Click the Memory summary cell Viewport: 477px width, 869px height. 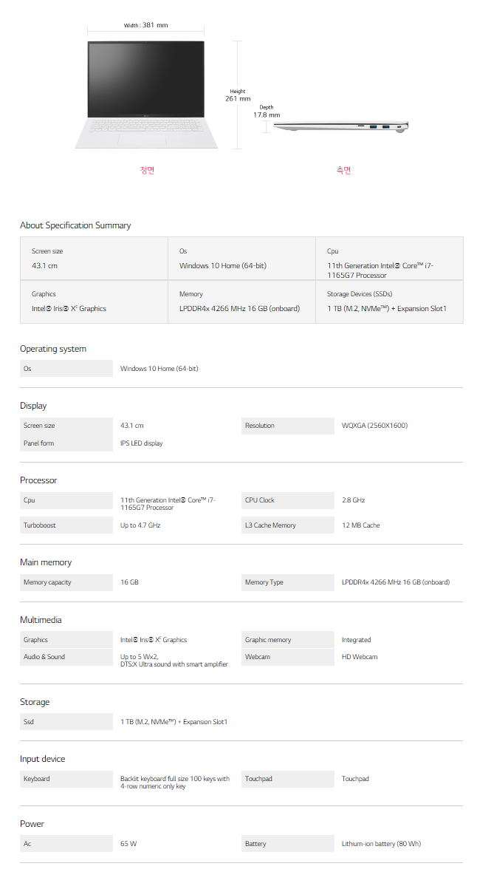(x=241, y=301)
